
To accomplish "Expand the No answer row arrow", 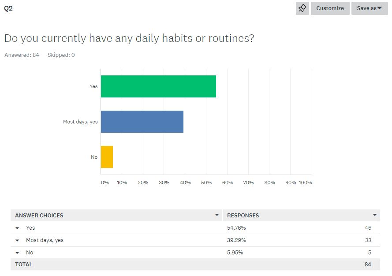I will 18,253.
